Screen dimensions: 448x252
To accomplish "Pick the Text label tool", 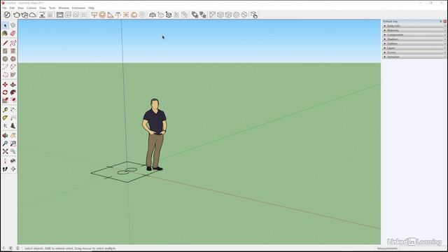I will click(13, 118).
